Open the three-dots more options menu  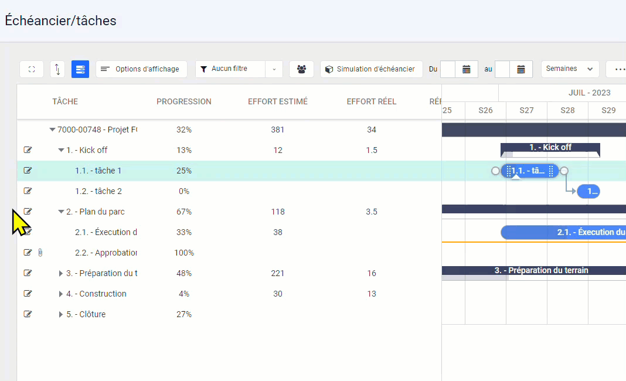tap(619, 69)
